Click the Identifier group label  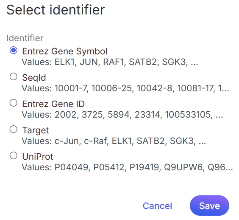point(25,38)
